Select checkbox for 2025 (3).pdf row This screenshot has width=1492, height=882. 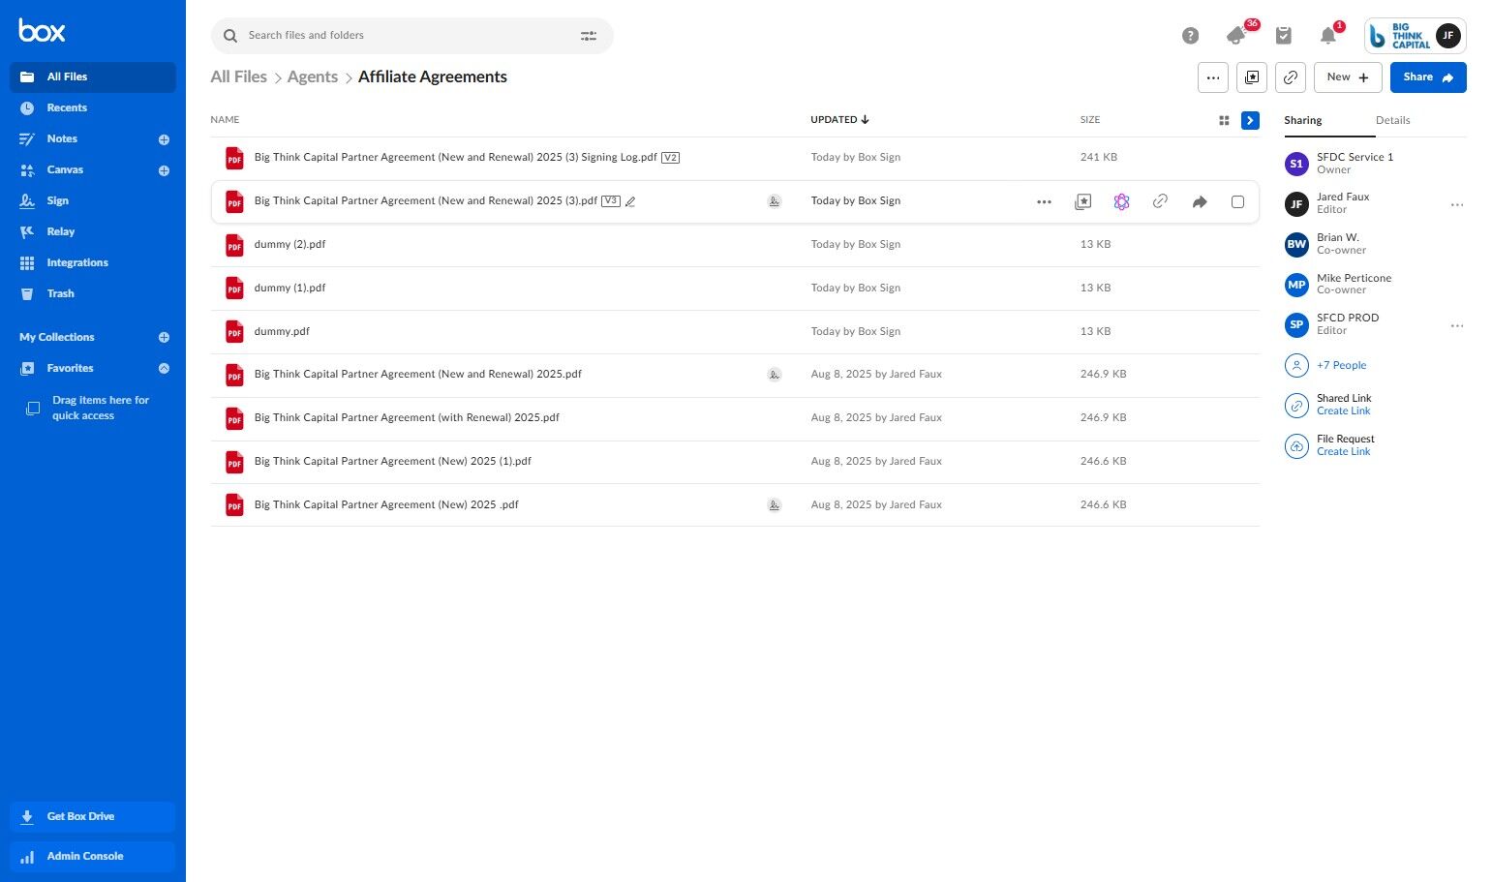(1237, 202)
